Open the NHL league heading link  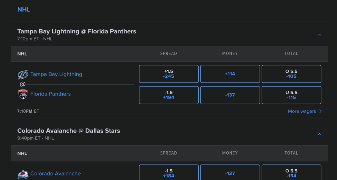(24, 10)
